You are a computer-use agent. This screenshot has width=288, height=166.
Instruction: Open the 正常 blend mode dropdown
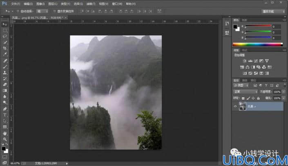click(245, 92)
